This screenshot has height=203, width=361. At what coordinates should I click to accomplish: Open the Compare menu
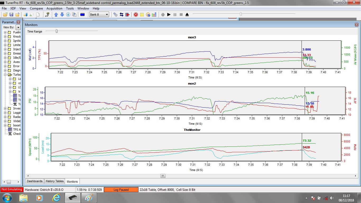(x=36, y=8)
